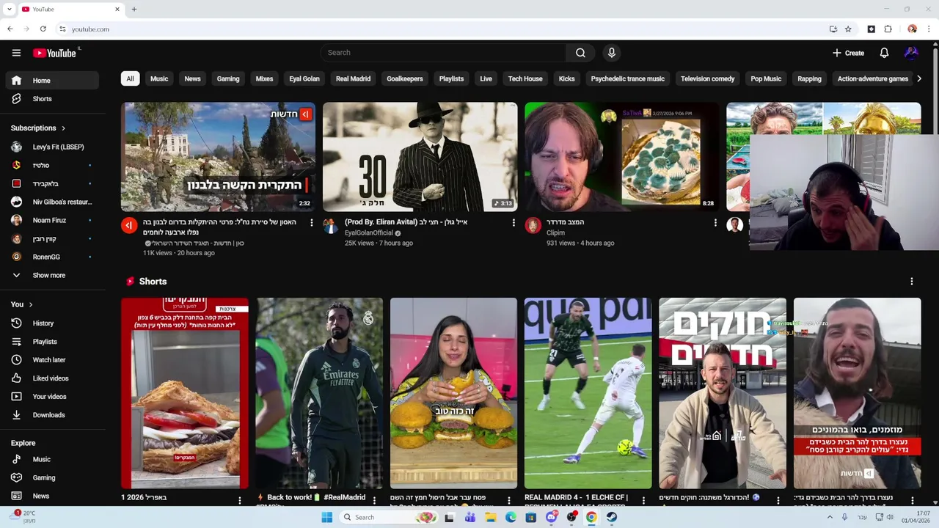This screenshot has height=528, width=939.
Task: Open the burger eating short
Action: (x=453, y=393)
